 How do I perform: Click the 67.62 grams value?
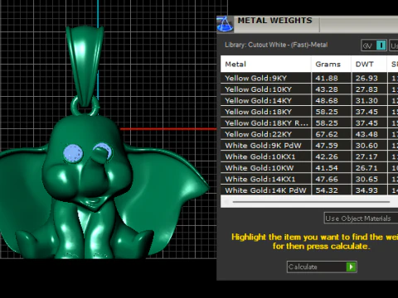[x=327, y=134]
